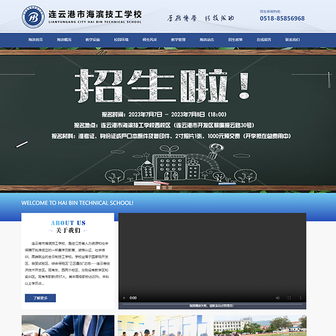Viewport: 336px width, 336px height.
Task: Open the 海滨概况 overview menu item
Action: (x=64, y=40)
